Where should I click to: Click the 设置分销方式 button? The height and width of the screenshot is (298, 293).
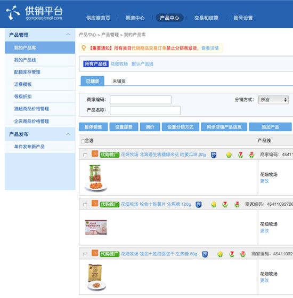181,127
